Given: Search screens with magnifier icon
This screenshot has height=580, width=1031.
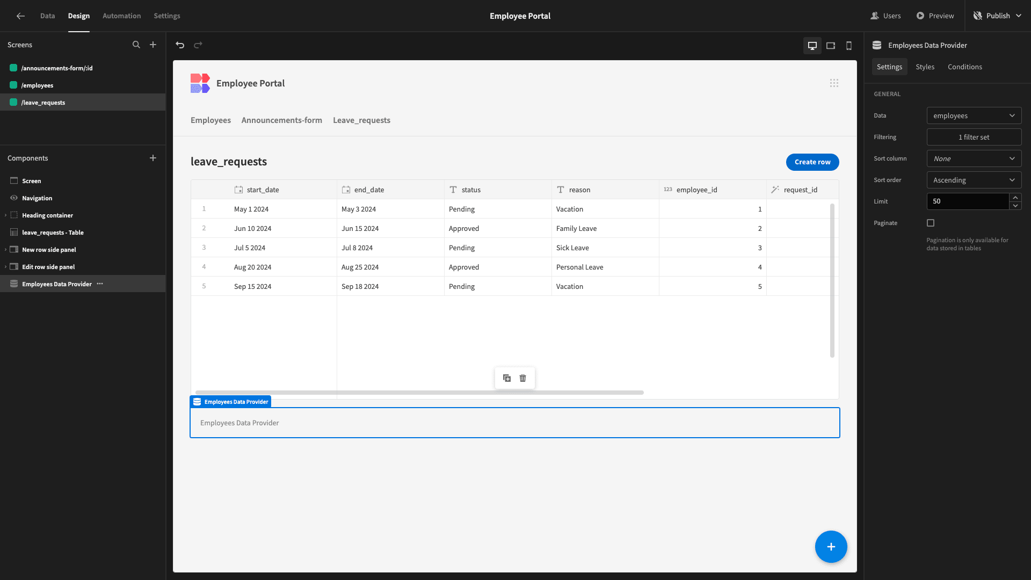Looking at the screenshot, I should click(x=136, y=45).
